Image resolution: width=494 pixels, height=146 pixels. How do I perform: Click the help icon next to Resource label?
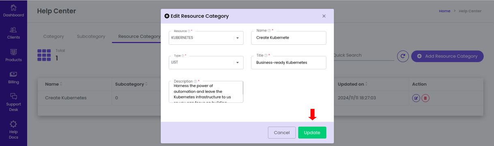coord(189,31)
